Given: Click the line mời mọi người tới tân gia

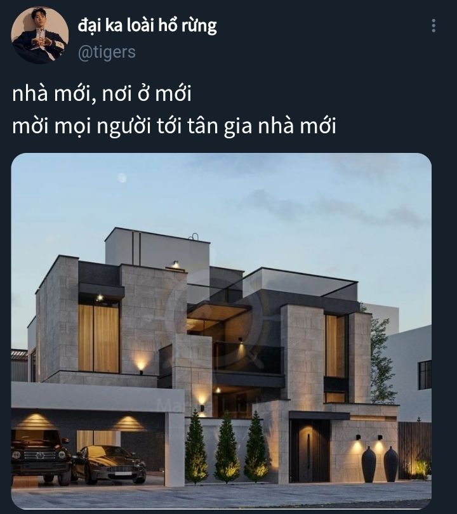Looking at the screenshot, I should [174, 126].
